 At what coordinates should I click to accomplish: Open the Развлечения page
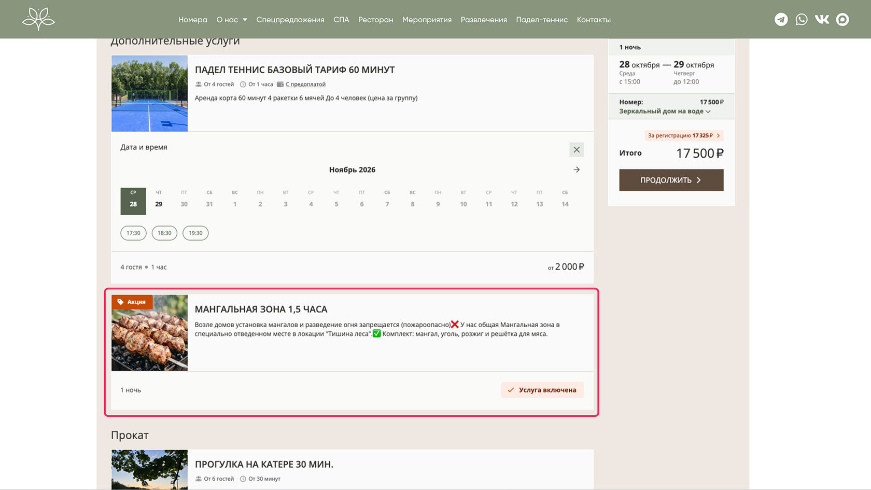[x=484, y=20]
